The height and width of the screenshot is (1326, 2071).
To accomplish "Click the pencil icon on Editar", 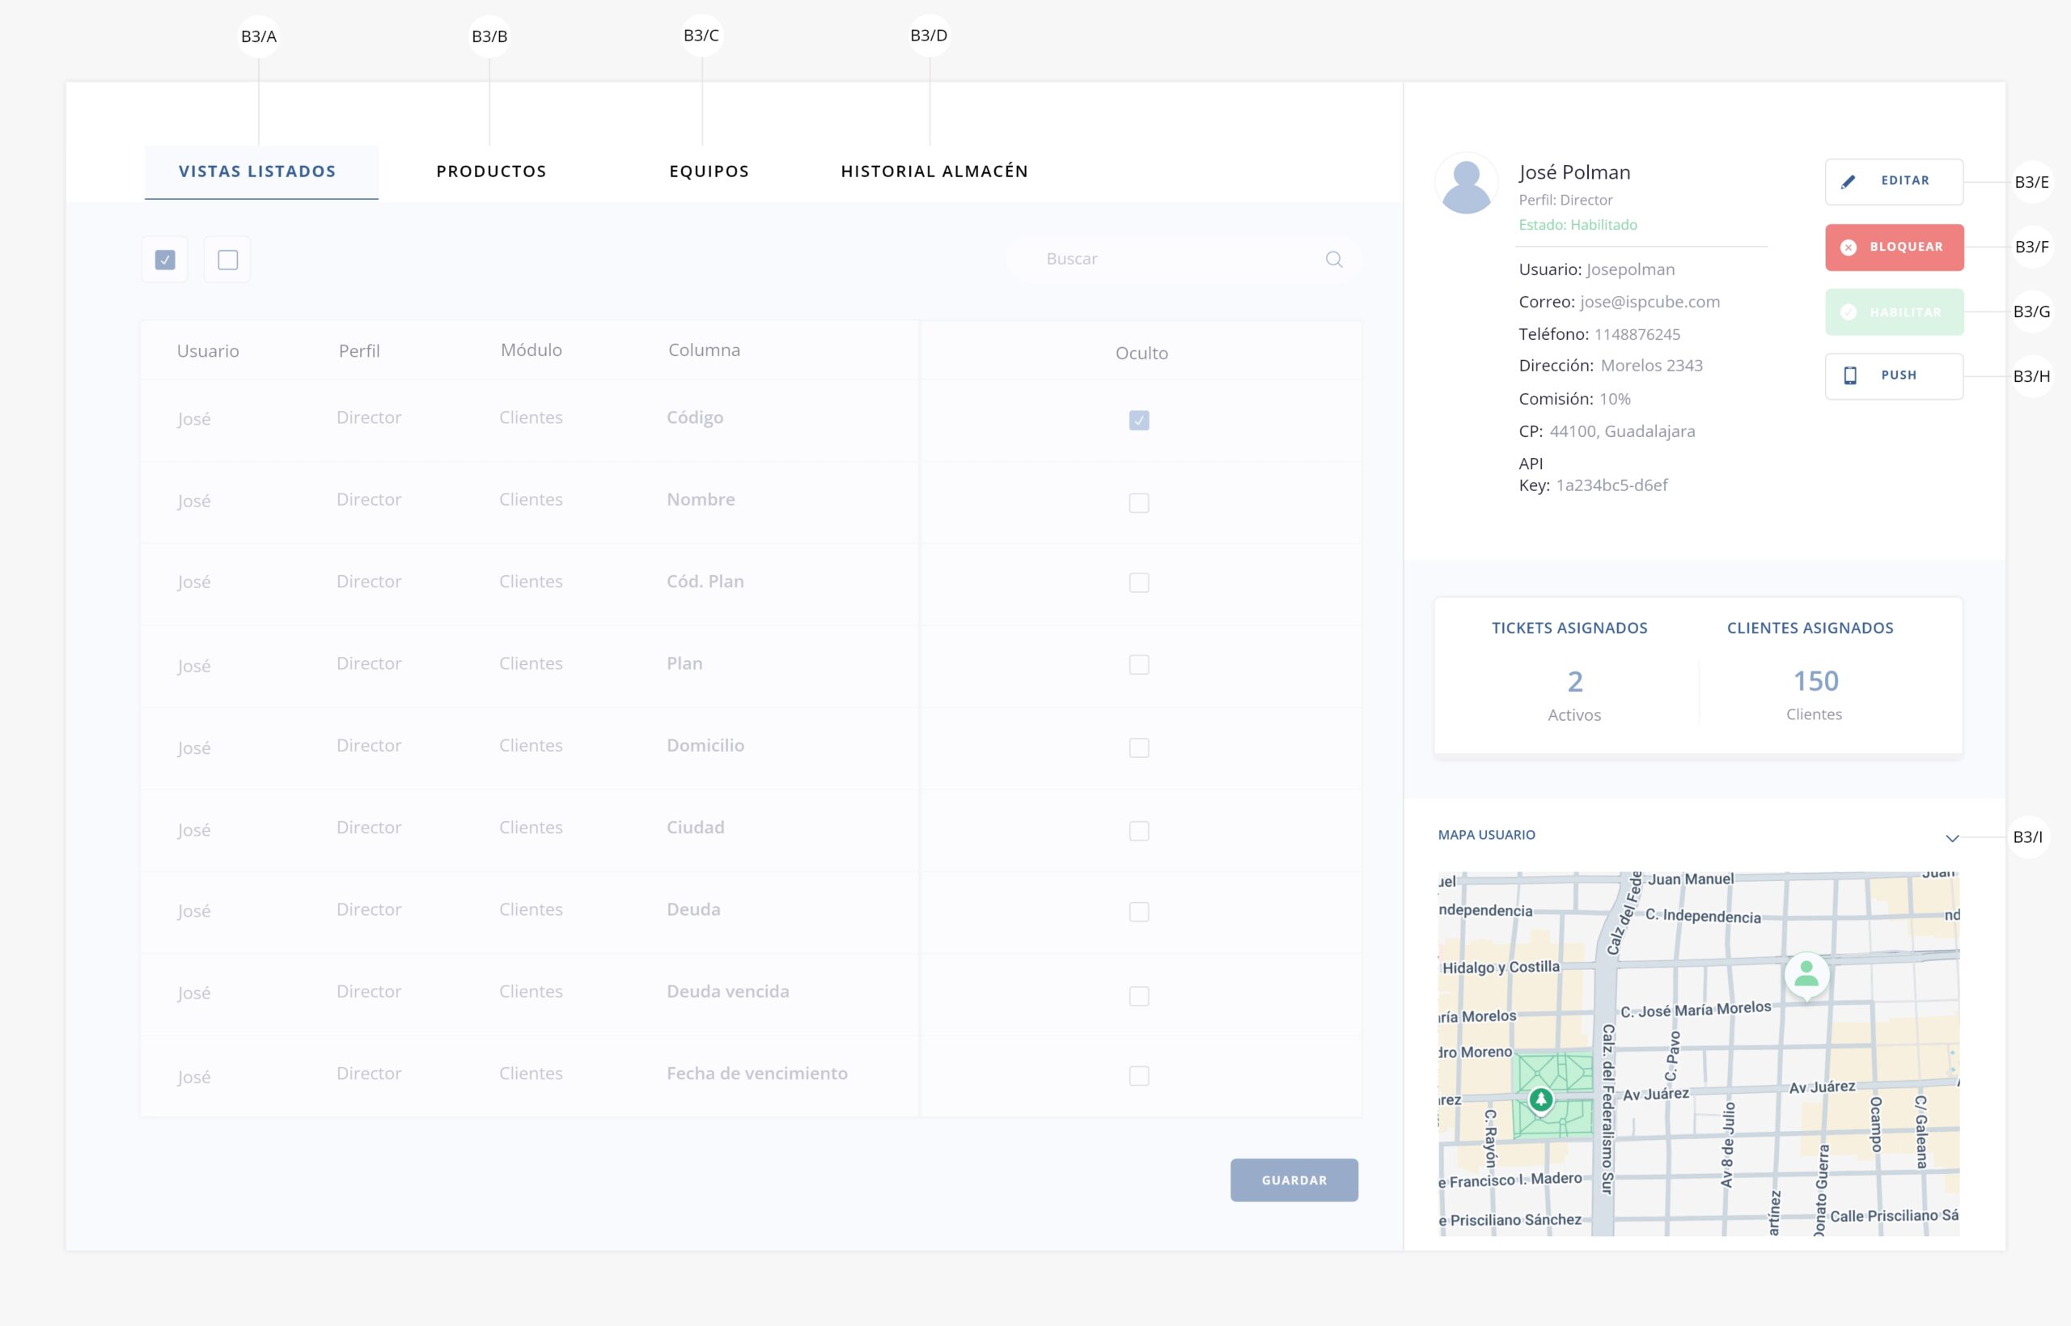I will tap(1847, 182).
